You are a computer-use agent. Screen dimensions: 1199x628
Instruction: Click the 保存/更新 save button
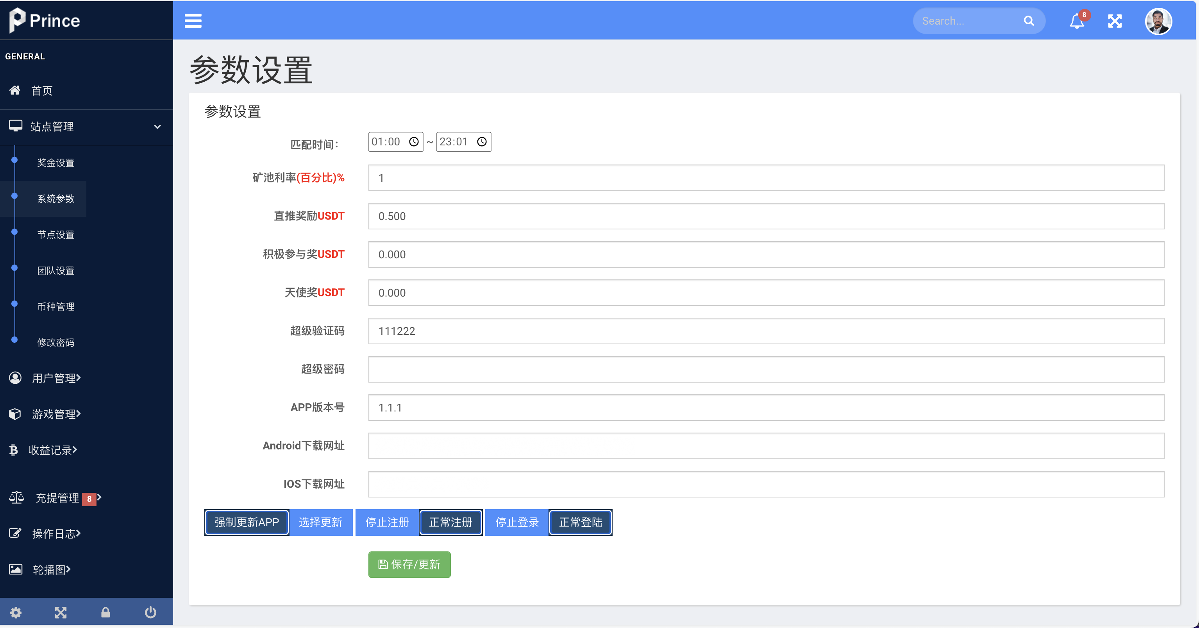click(409, 564)
